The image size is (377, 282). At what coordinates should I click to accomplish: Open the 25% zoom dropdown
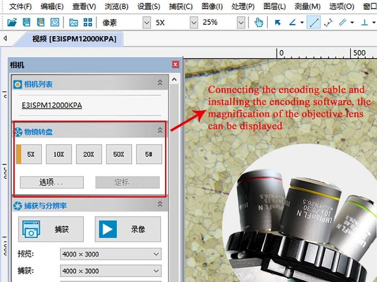pos(241,23)
